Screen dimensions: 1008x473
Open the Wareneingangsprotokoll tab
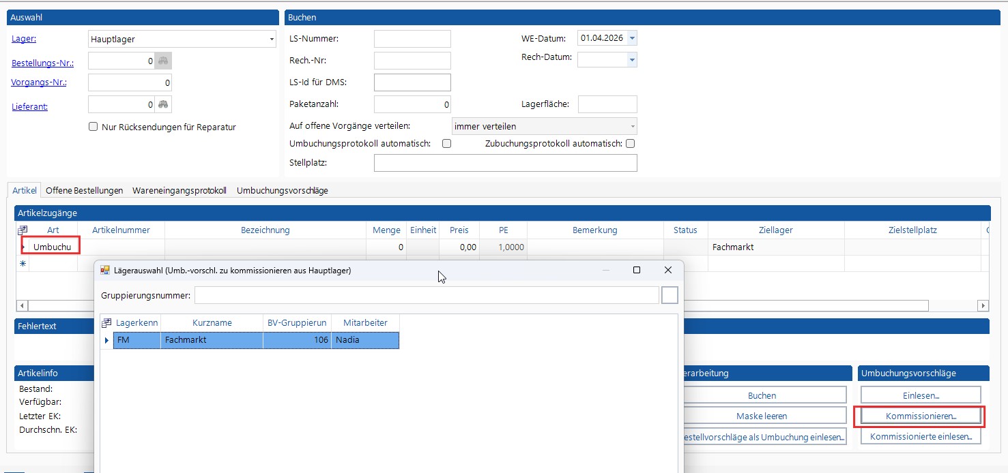click(179, 191)
